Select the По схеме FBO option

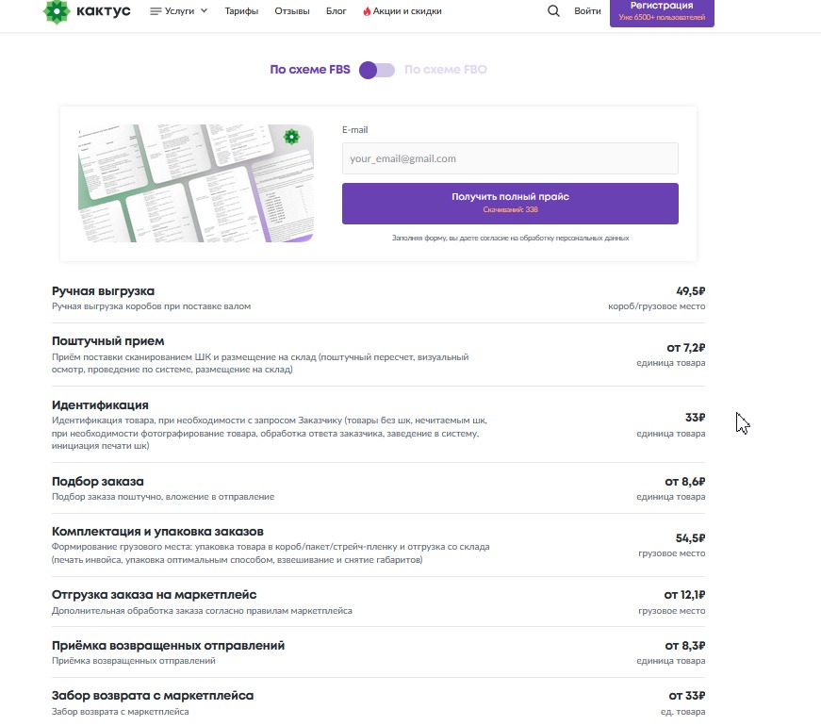tap(446, 70)
